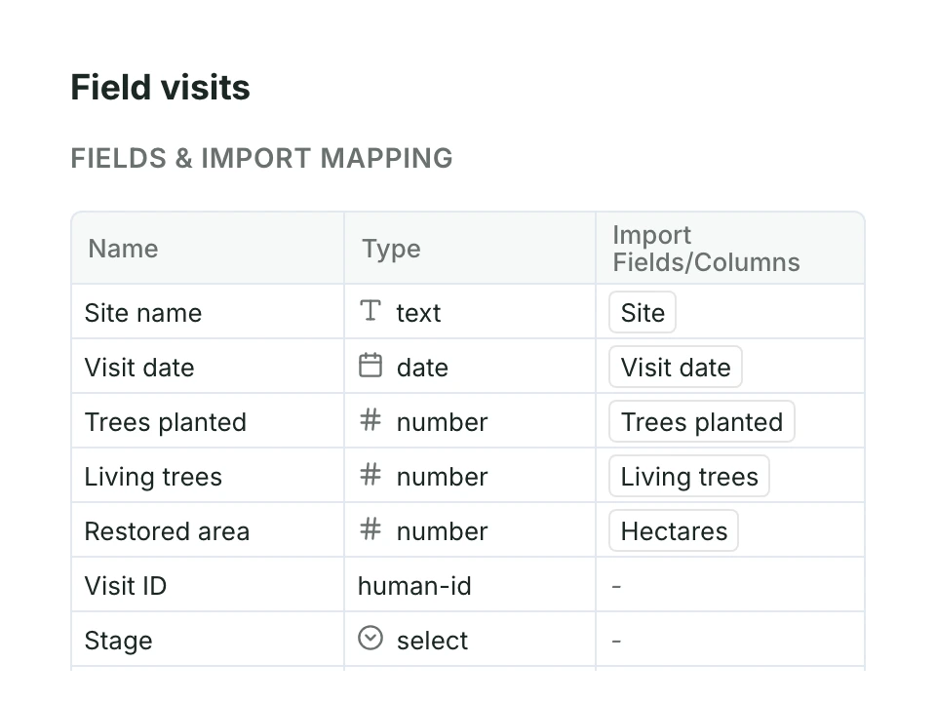Click the Site import column chip
Viewport: 936px width, 702px height.
[643, 312]
